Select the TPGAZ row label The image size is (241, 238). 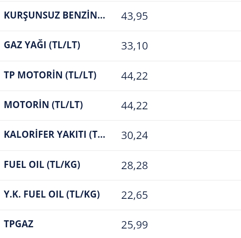(x=19, y=224)
